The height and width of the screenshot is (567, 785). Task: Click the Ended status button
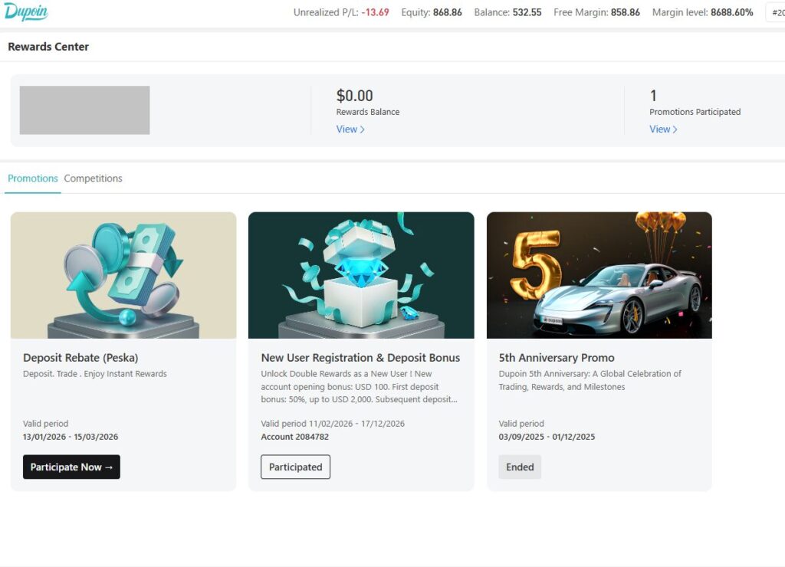(520, 467)
